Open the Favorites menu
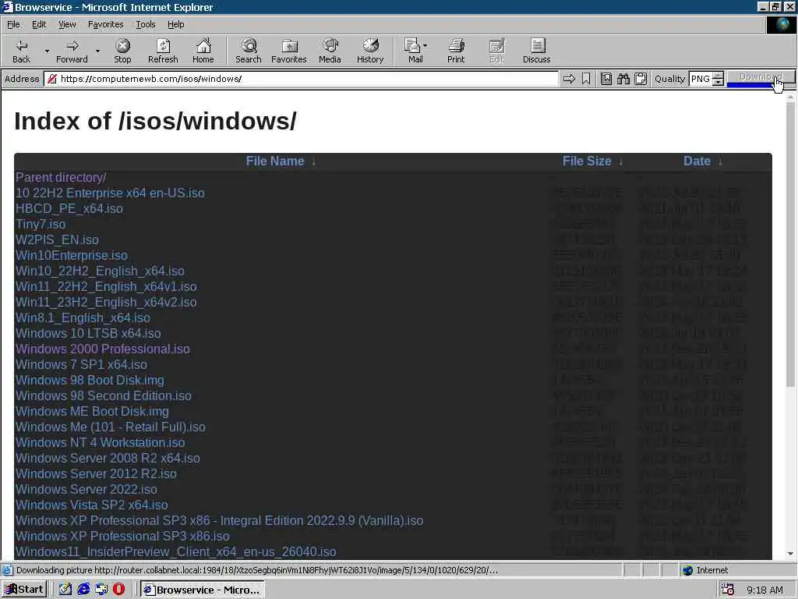Image resolution: width=798 pixels, height=599 pixels. coord(105,24)
